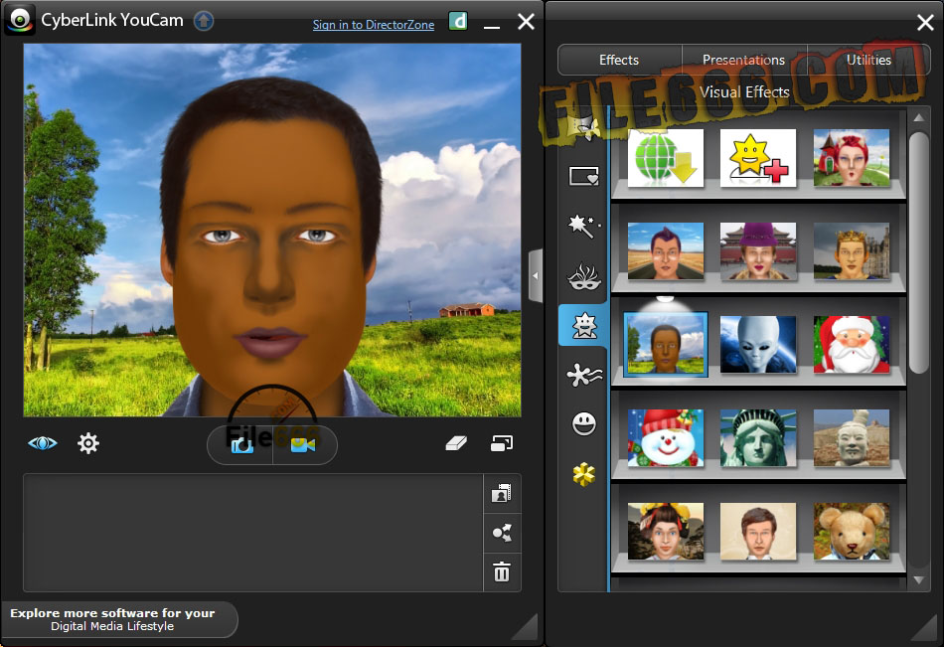Collapse the effects panel with side arrow
This screenshot has height=647, width=944.
536,276
